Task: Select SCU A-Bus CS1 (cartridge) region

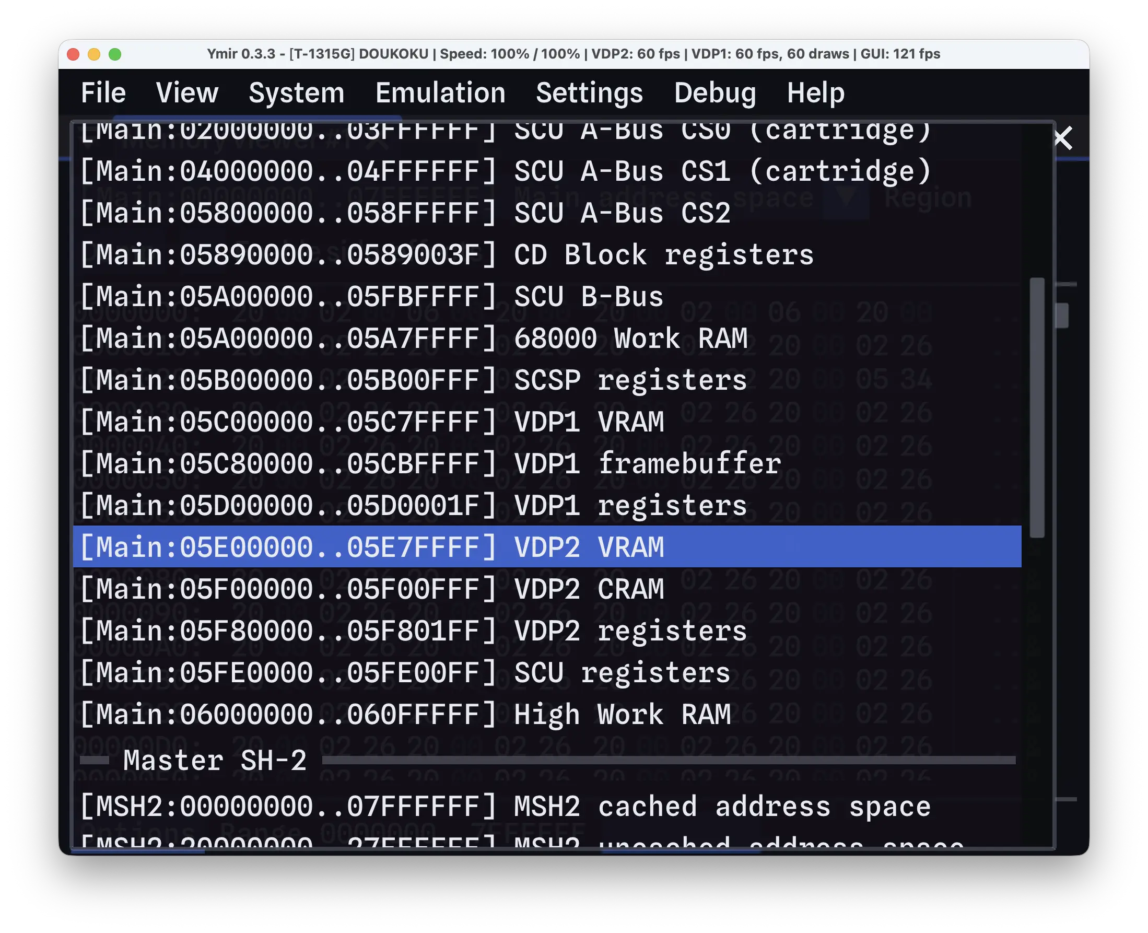Action: click(x=547, y=171)
